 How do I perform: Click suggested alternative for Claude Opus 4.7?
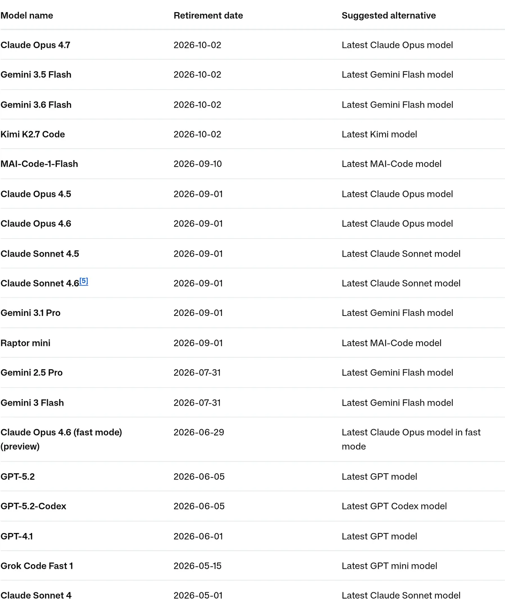(x=397, y=45)
